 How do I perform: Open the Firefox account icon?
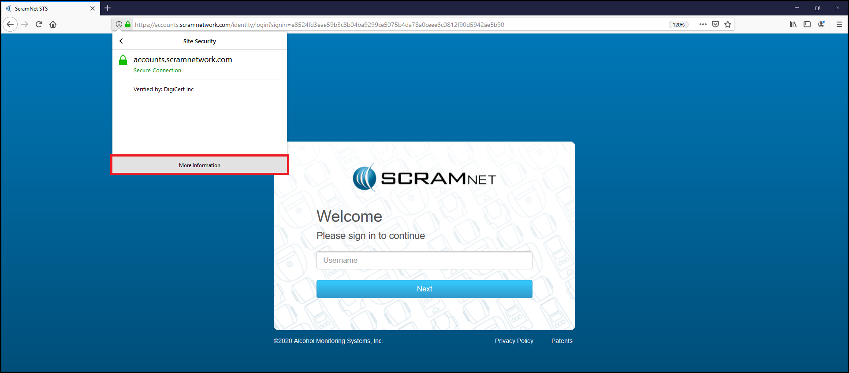coord(821,24)
